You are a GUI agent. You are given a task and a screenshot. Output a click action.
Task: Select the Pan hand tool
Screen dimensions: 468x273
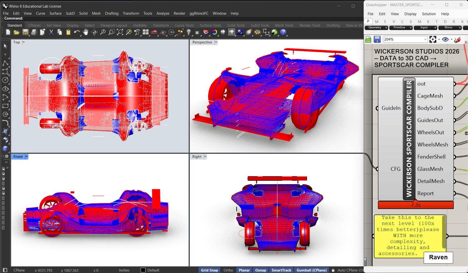coord(85,32)
